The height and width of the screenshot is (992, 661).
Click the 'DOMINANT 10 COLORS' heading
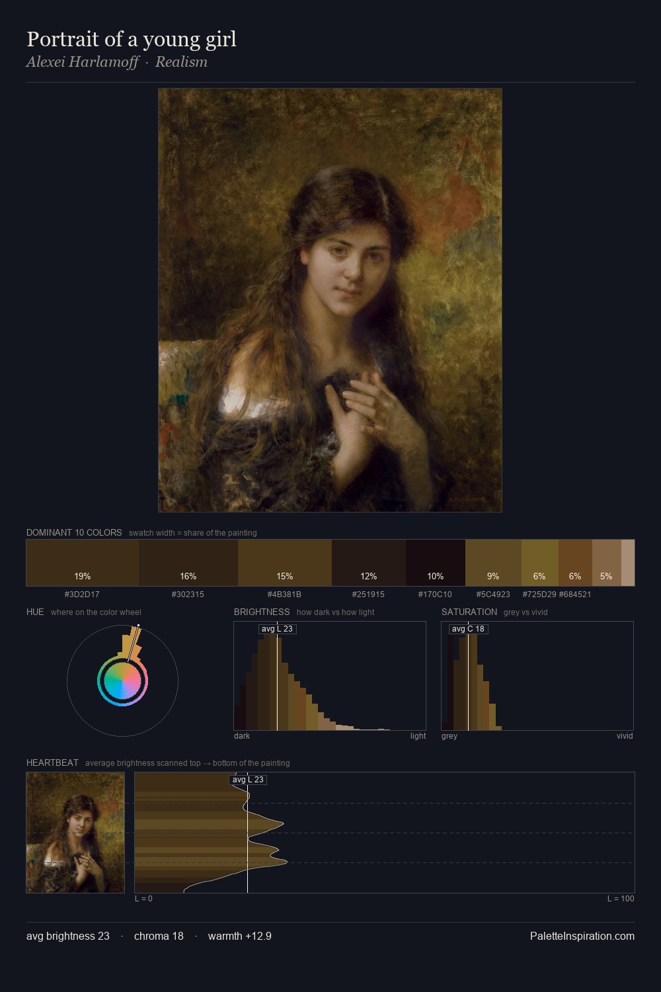coord(74,532)
